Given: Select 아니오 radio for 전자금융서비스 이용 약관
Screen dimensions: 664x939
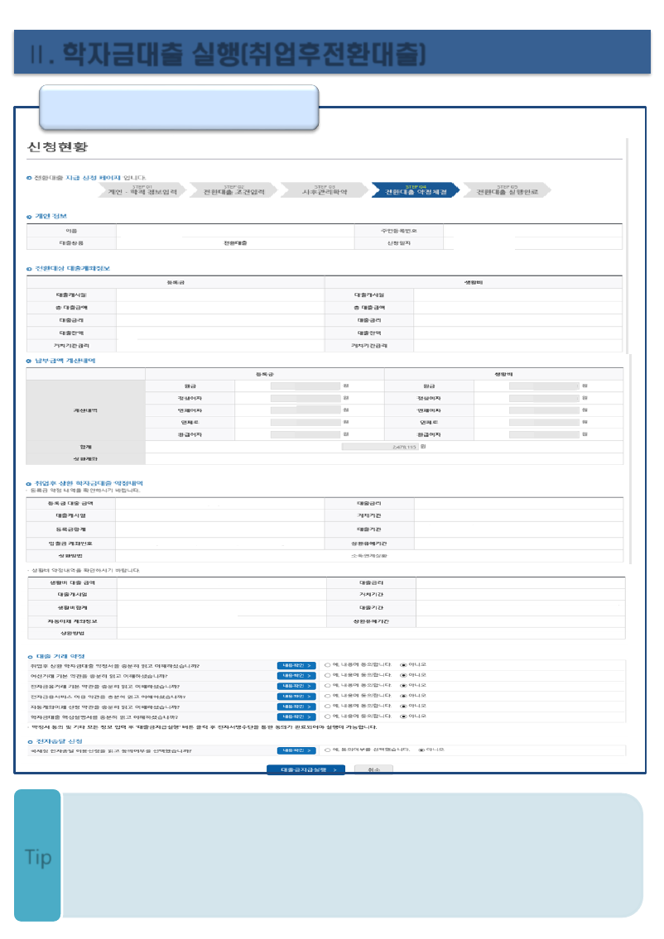Looking at the screenshot, I should (x=403, y=696).
